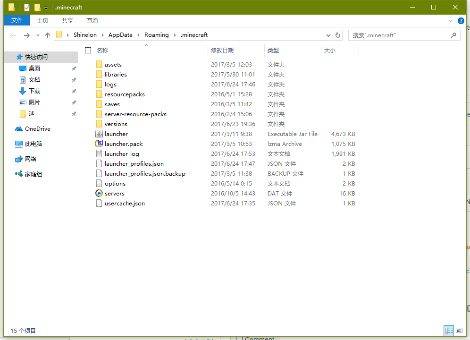Select the logs folder icon
This screenshot has width=470, height=340.
tap(99, 85)
